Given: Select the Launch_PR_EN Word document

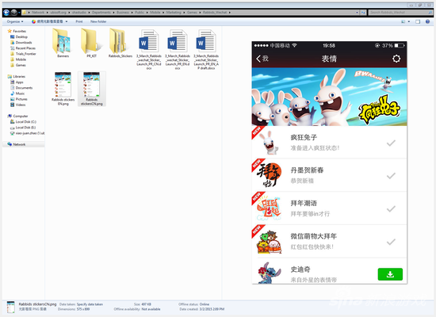Looking at the screenshot, I should click(x=178, y=49).
